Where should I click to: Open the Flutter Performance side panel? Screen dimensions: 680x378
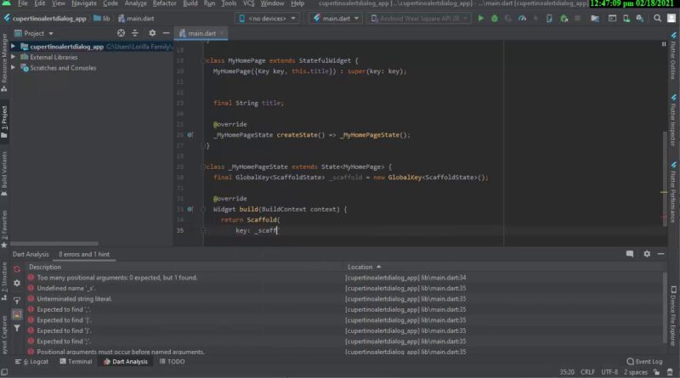pos(673,193)
